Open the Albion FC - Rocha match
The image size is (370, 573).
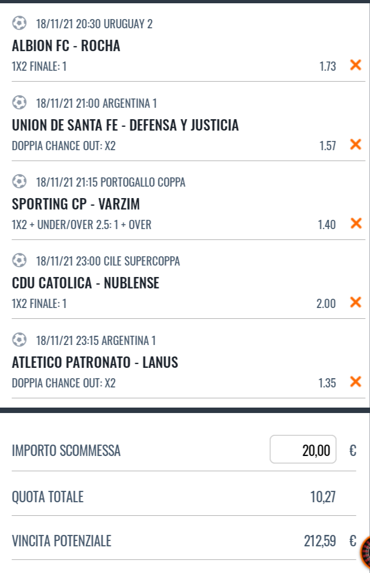point(66,46)
